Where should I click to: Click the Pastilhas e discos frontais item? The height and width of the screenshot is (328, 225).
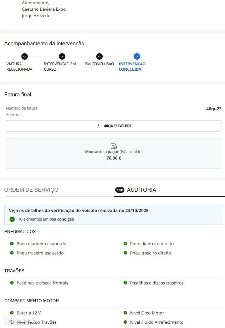click(x=42, y=283)
